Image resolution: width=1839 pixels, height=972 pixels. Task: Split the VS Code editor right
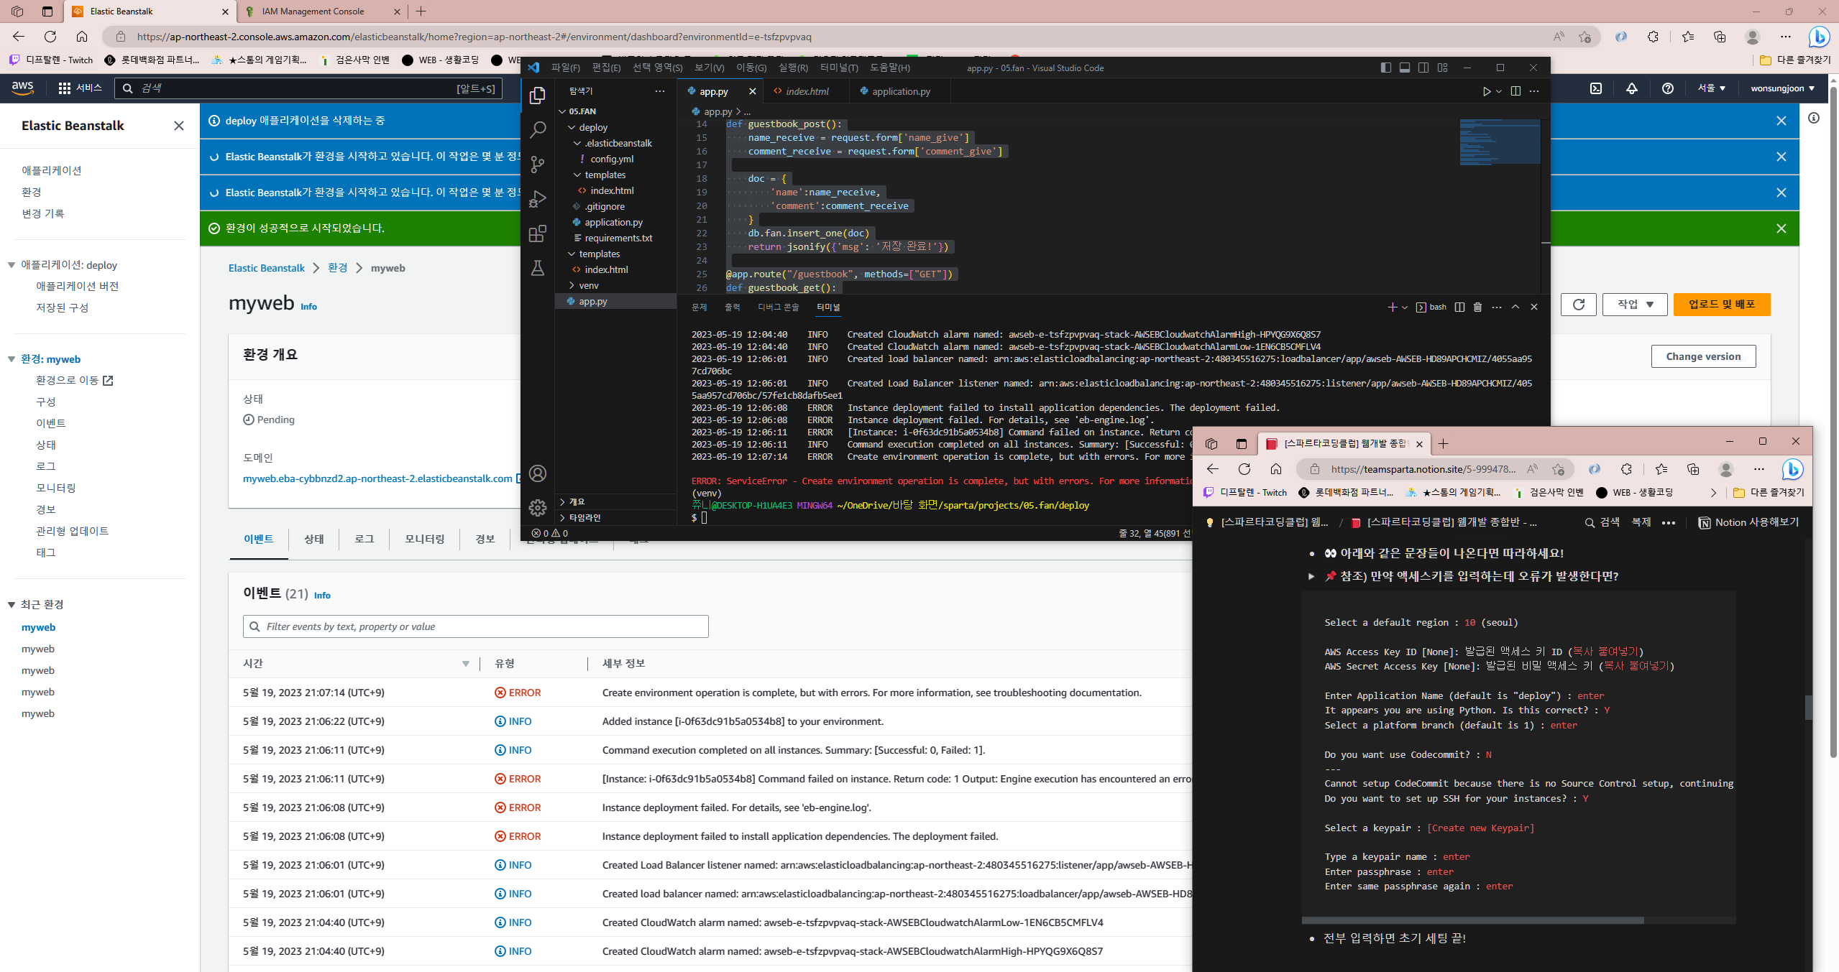point(1515,91)
